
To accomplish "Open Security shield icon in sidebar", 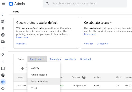I will 3,55.
